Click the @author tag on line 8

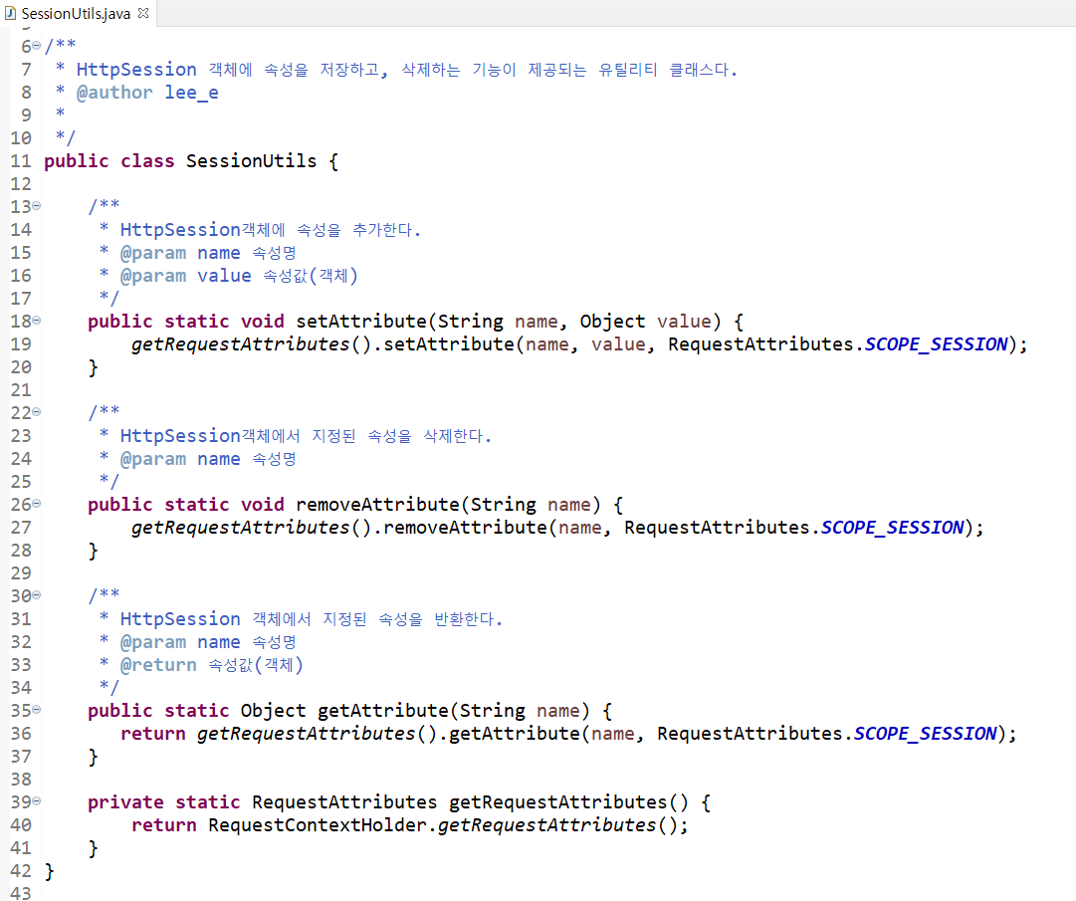[114, 93]
